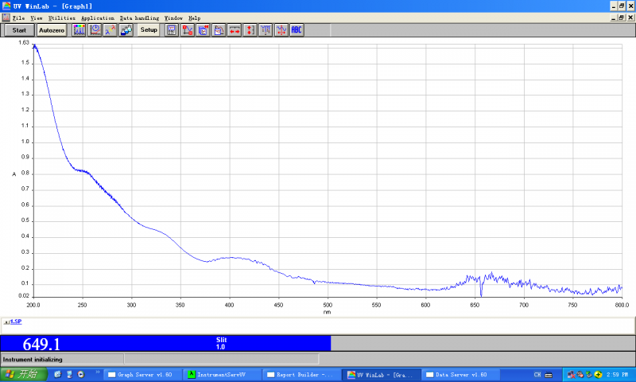Click the UV WinLab taskbar button
Viewport: 636px width, 382px height.
(380, 375)
